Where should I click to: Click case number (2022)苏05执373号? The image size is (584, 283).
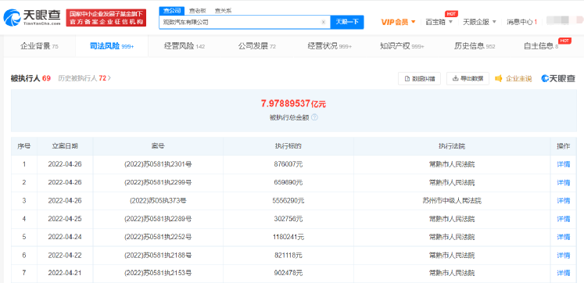click(158, 201)
